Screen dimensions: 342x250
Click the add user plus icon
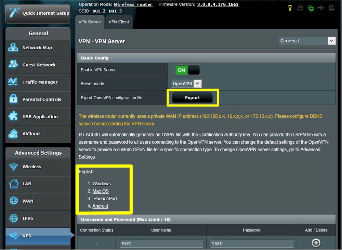[x=316, y=243]
